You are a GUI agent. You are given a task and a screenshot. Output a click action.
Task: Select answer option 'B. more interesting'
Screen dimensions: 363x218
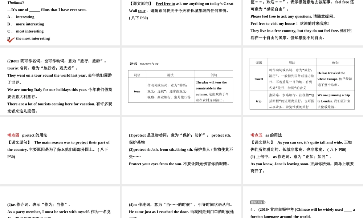click(x=25, y=24)
